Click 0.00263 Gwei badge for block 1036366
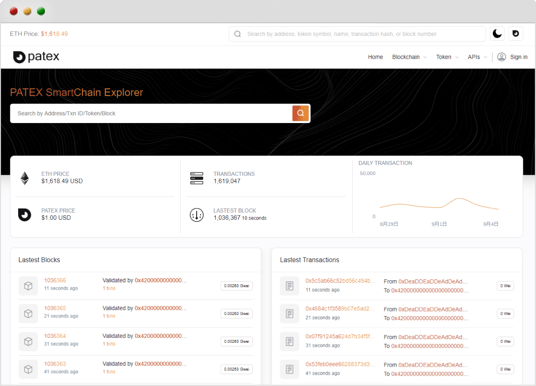This screenshot has height=386, width=536. click(x=237, y=286)
